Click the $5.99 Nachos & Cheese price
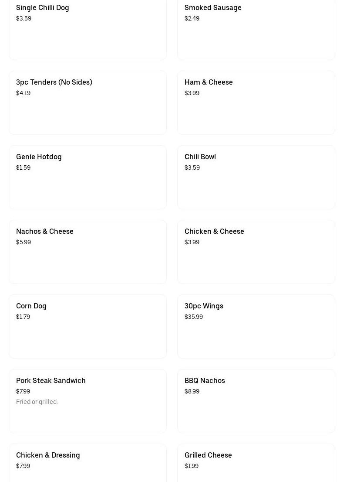This screenshot has height=482, width=350. click(24, 242)
